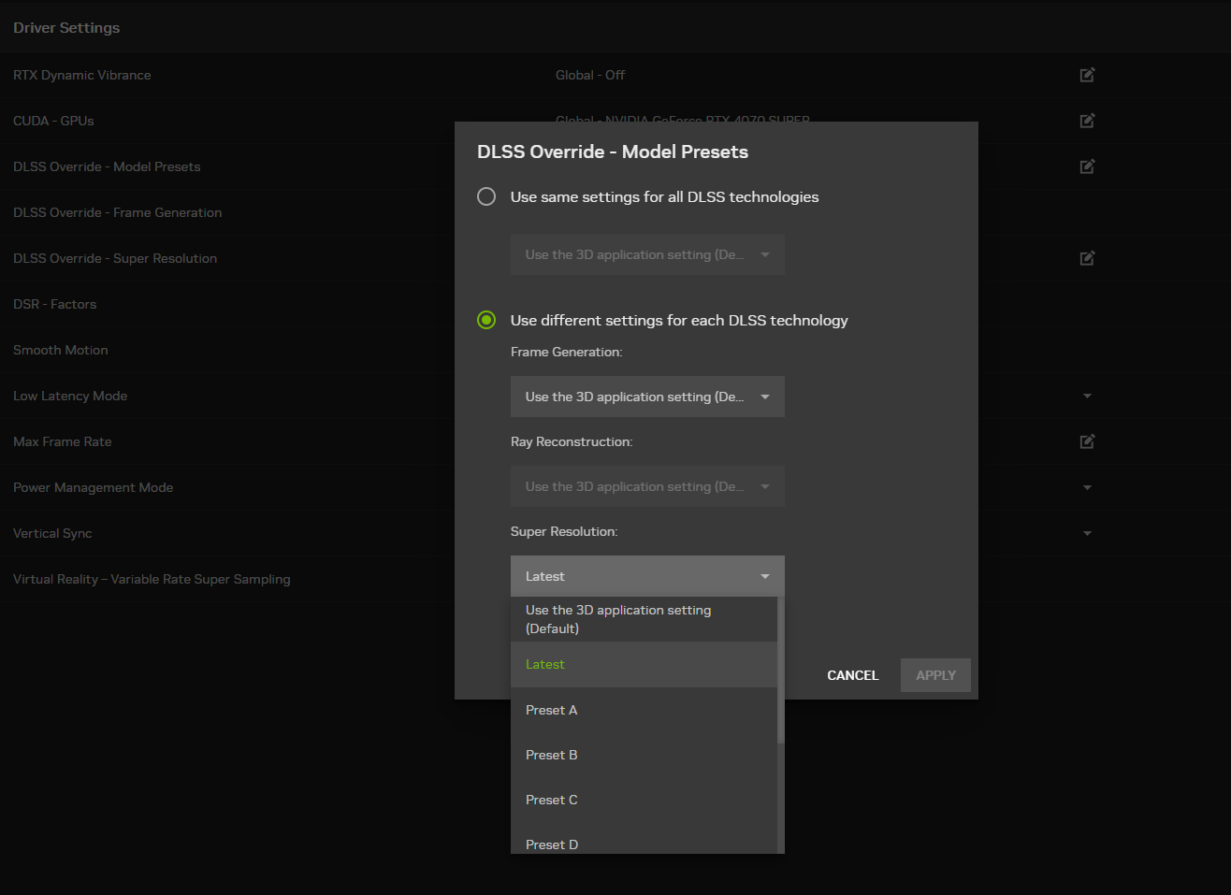Pick Preset B from the list
The height and width of the screenshot is (895, 1231).
pyautogui.click(x=644, y=755)
